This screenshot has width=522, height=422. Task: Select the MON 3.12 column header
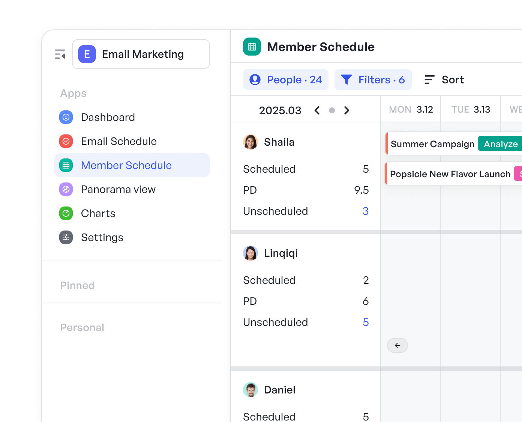pos(411,109)
